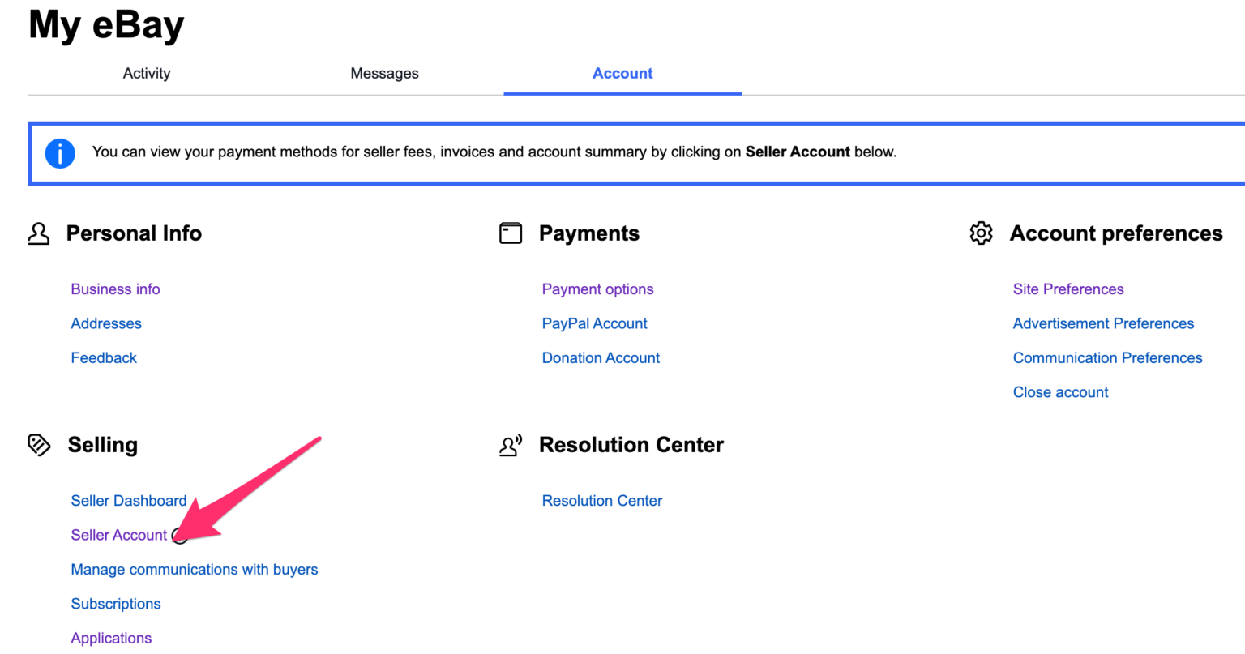Select the Account tab

tap(622, 73)
